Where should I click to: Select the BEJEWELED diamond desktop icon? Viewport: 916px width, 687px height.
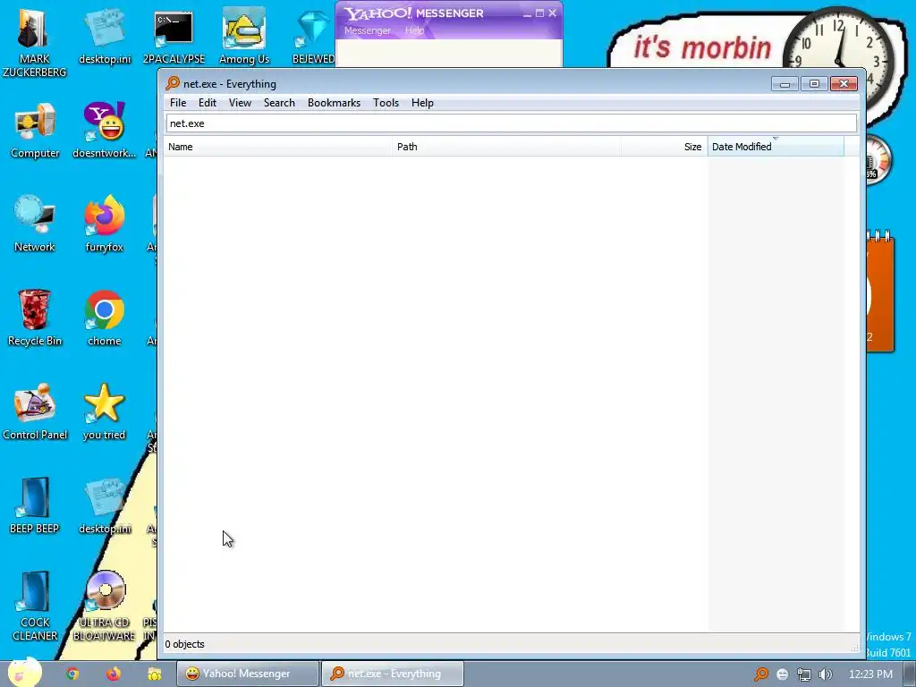[313, 35]
